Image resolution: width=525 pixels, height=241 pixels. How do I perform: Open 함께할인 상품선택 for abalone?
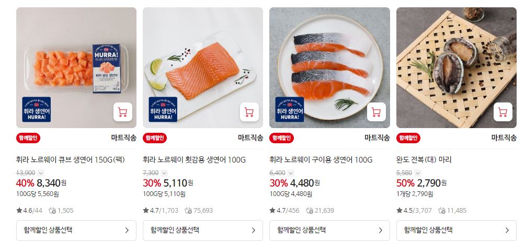(x=456, y=231)
